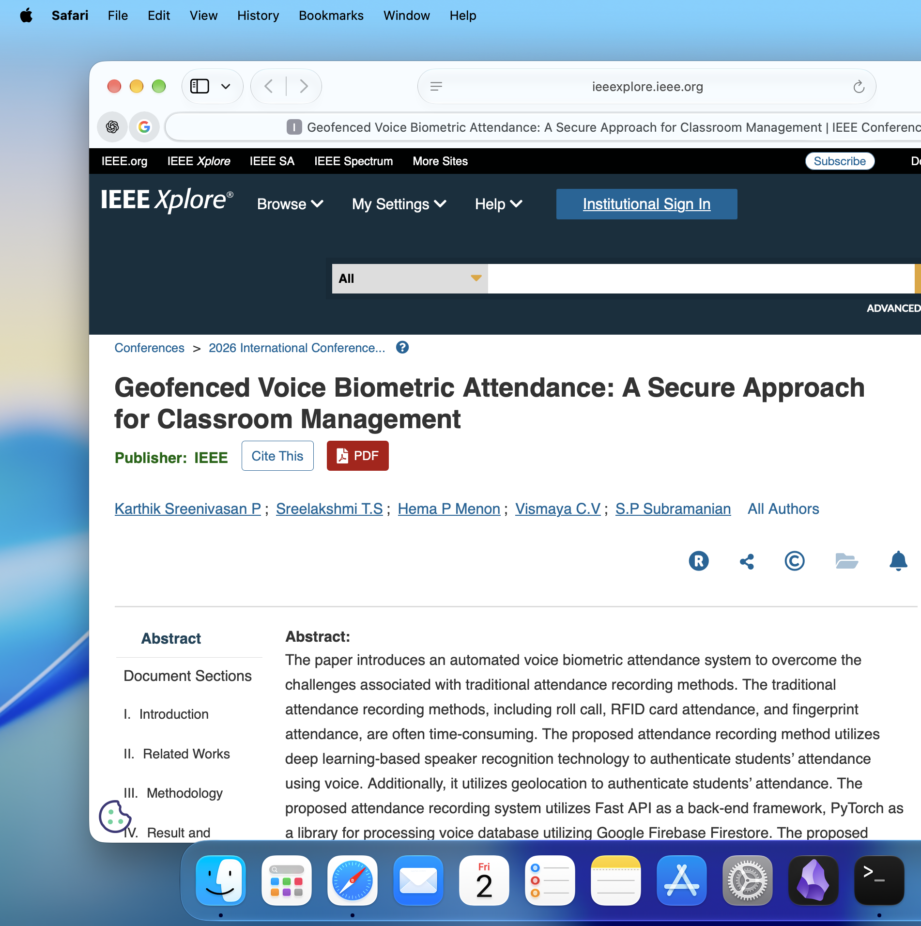The height and width of the screenshot is (926, 921).
Task: Click the blue R rights icon
Action: (x=698, y=561)
